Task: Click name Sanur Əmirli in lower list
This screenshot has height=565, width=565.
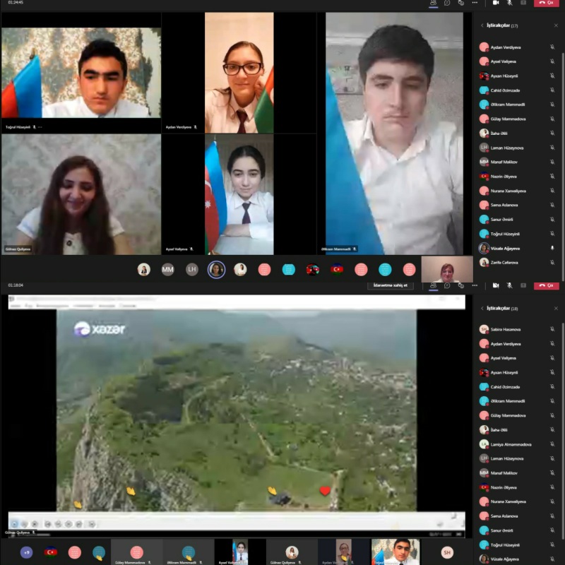Action: coord(501,530)
